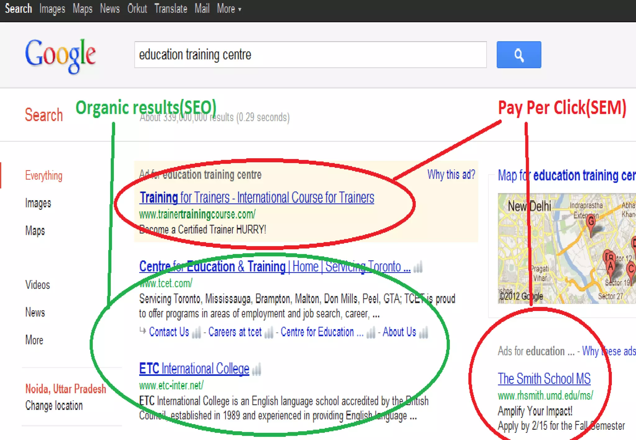
Task: Click Change location under Noida
Action: pos(54,406)
